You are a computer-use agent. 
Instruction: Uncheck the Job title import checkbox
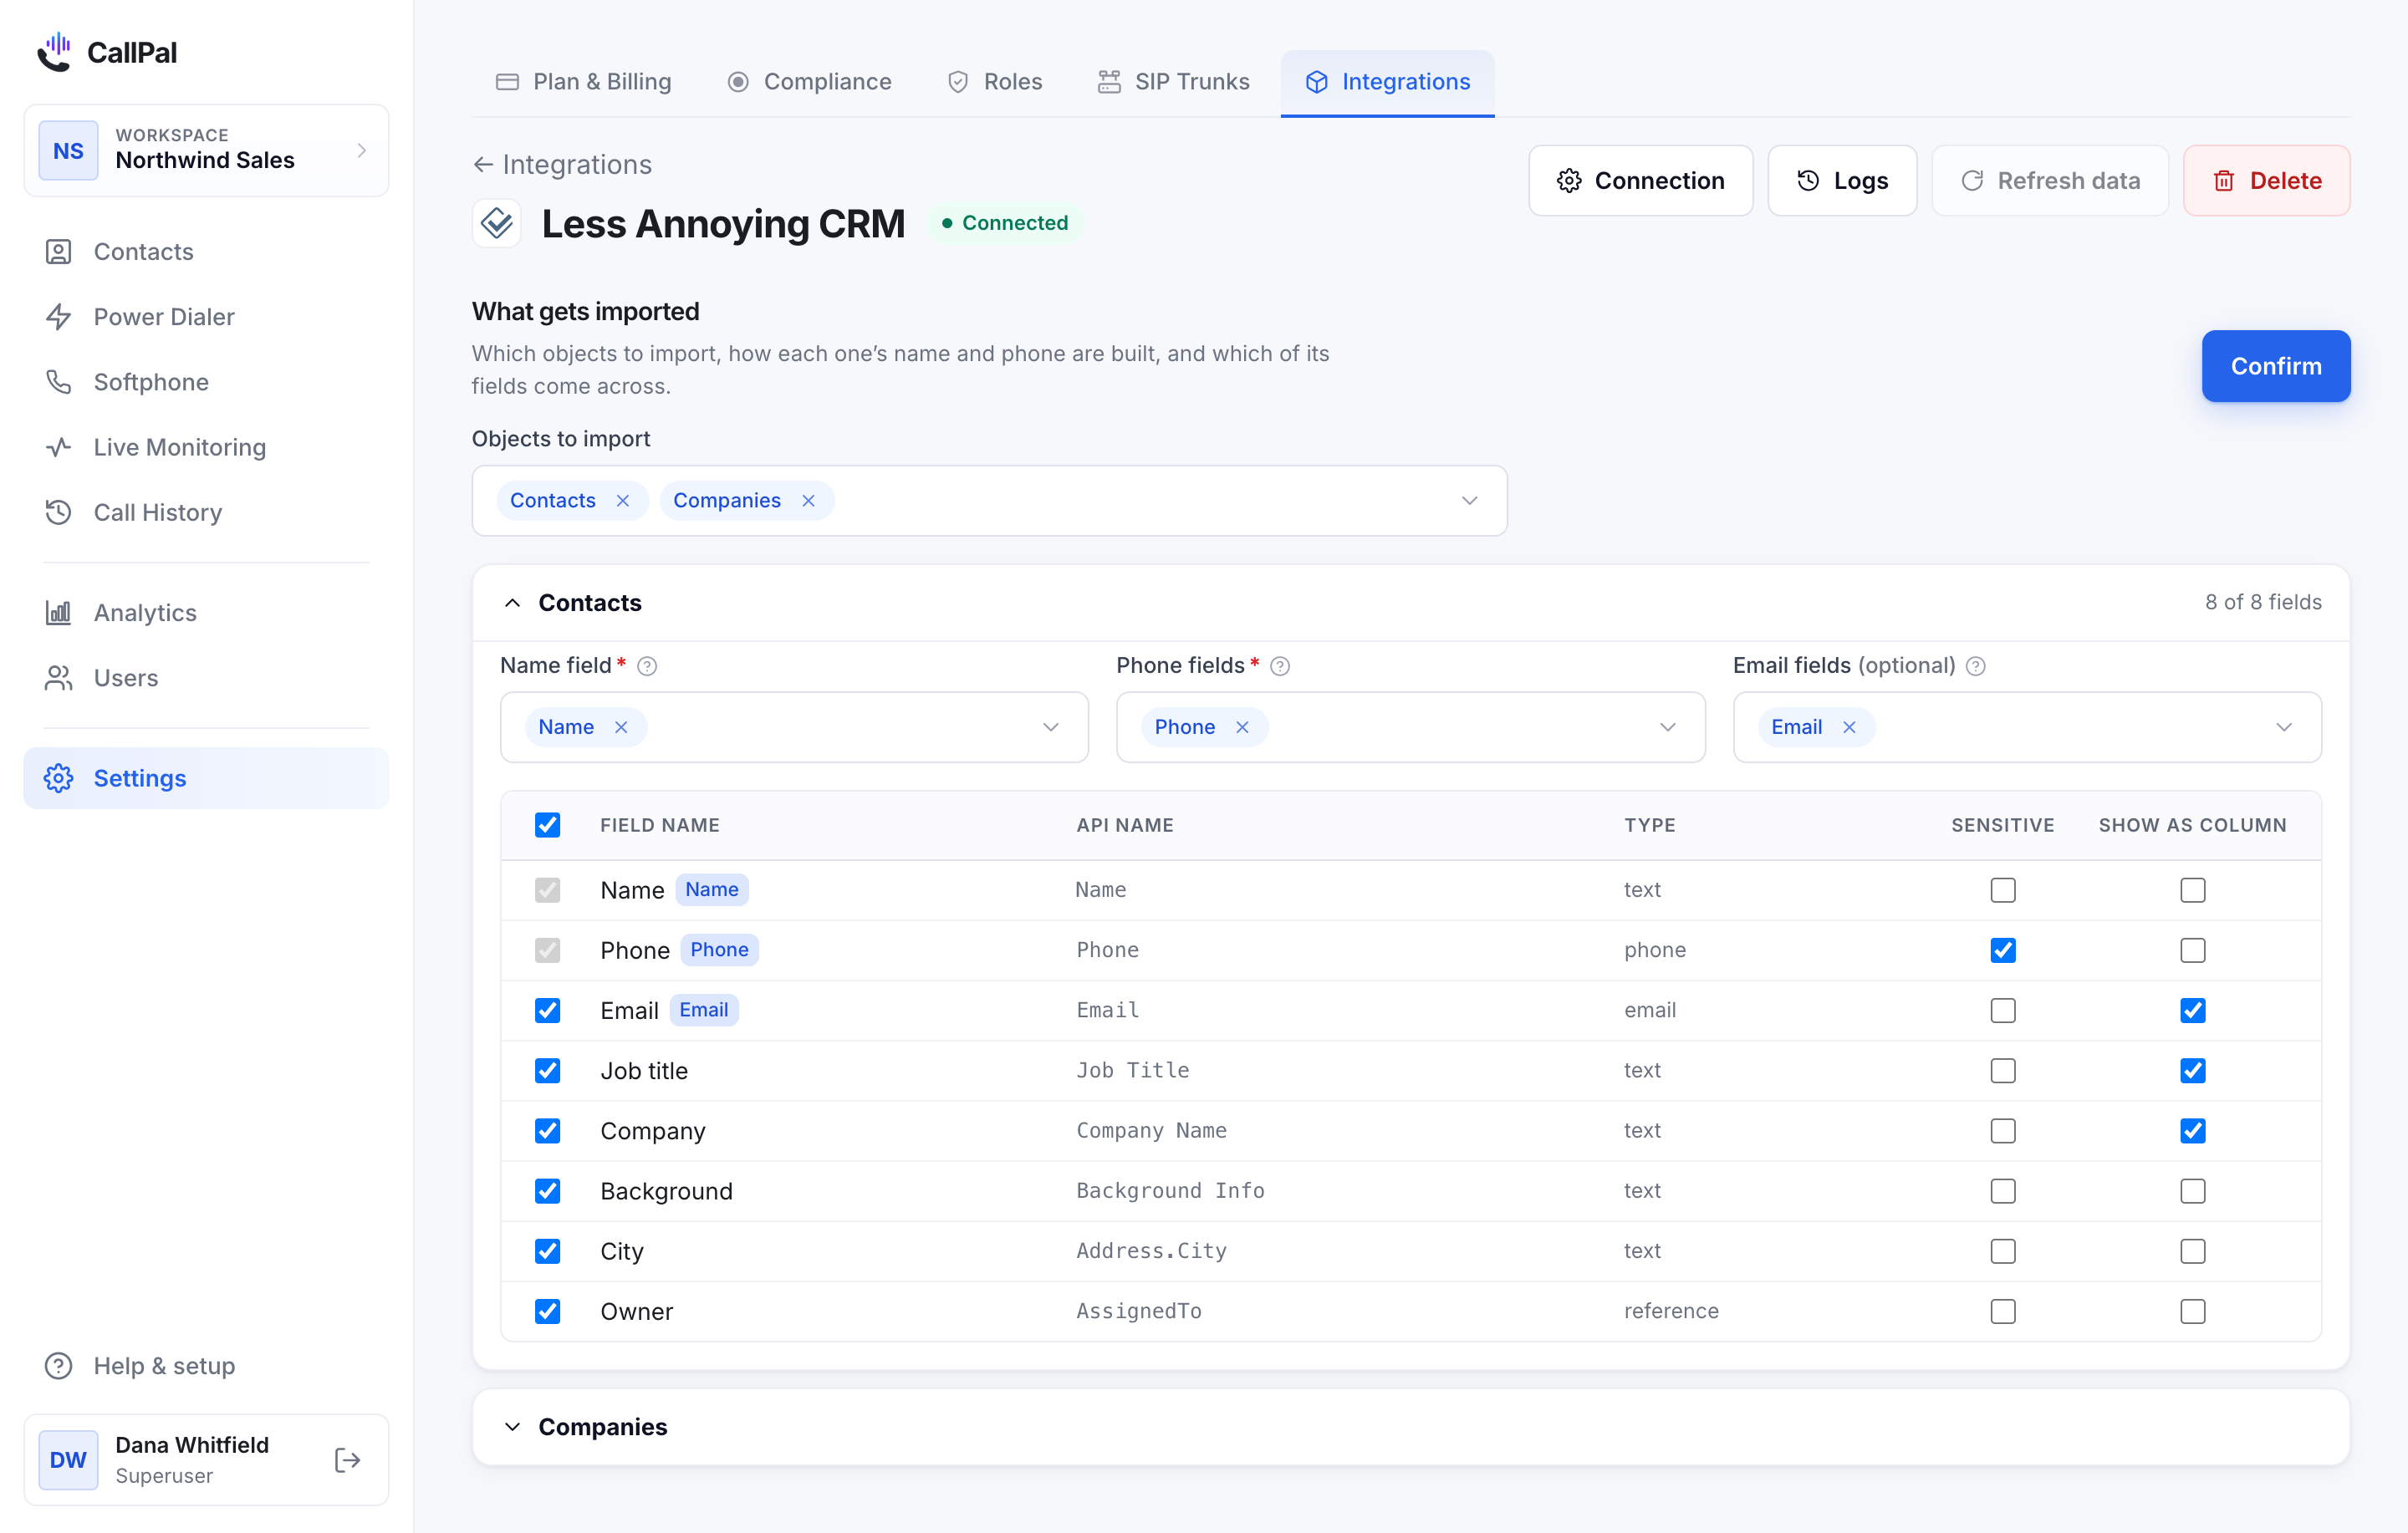click(548, 1071)
